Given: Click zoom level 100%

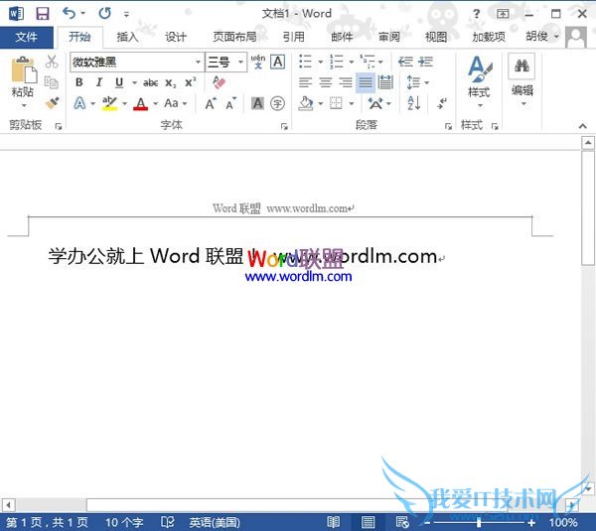Looking at the screenshot, I should click(563, 523).
